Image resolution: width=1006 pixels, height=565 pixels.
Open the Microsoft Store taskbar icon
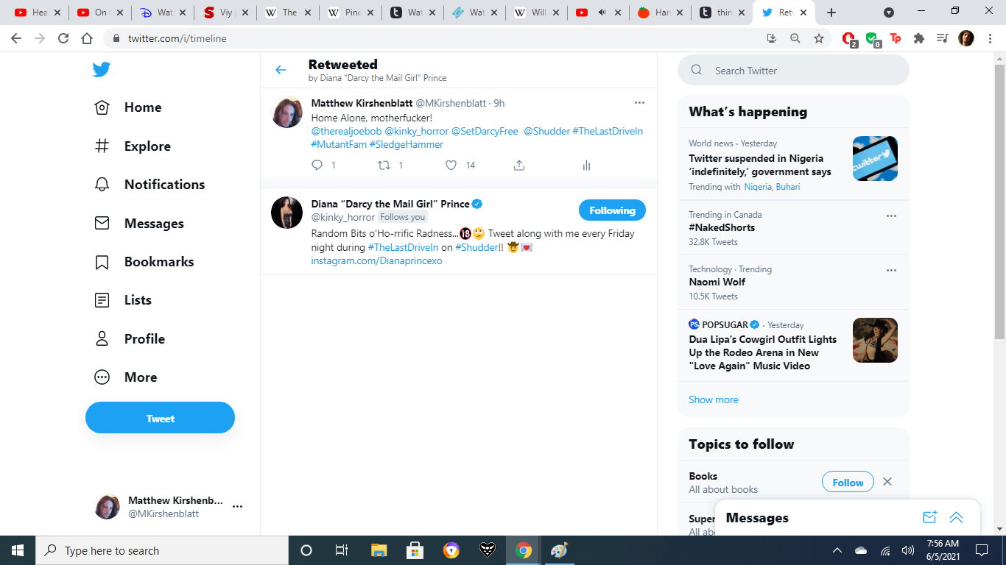[415, 550]
